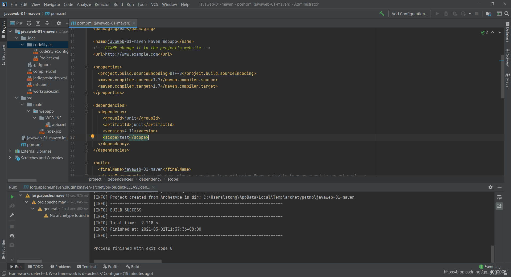Toggle the eye icon in Run panel
511x277 pixels.
pos(12,236)
